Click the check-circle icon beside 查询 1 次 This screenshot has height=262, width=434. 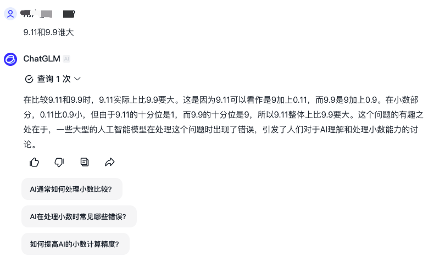coord(29,79)
